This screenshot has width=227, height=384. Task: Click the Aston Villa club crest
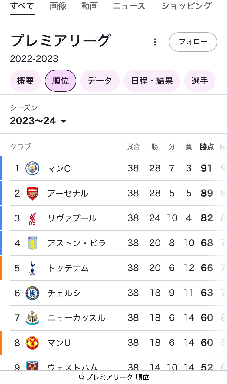coord(32,243)
